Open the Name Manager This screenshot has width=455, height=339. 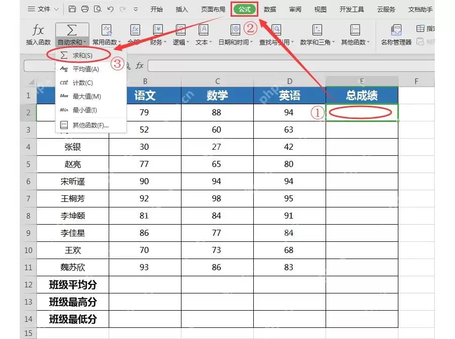click(396, 34)
